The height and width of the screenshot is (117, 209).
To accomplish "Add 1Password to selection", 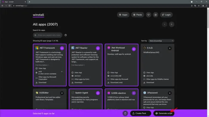I will pos(170,93).
